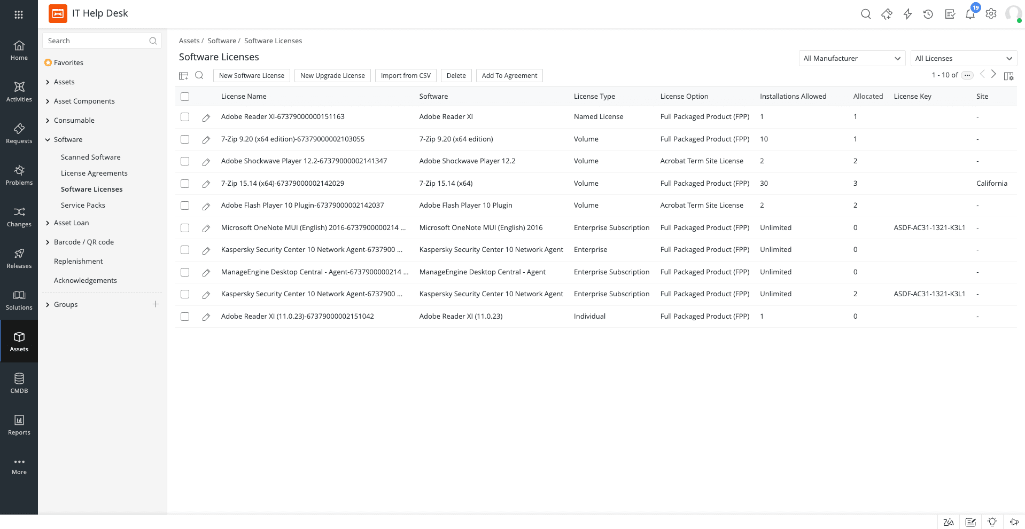Check the select-all checkbox in table header

pyautogui.click(x=185, y=96)
